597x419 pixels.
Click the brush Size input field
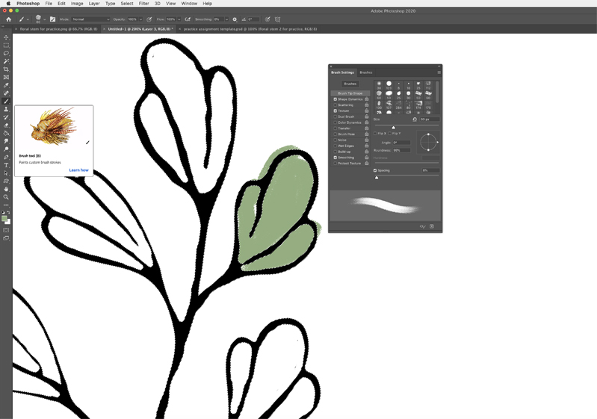[429, 120]
